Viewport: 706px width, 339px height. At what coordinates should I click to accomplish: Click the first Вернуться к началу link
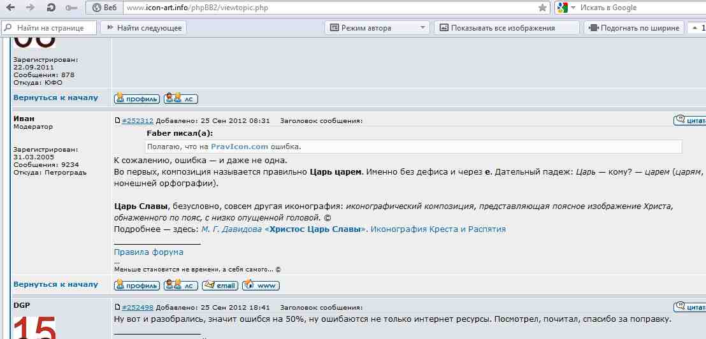(55, 97)
